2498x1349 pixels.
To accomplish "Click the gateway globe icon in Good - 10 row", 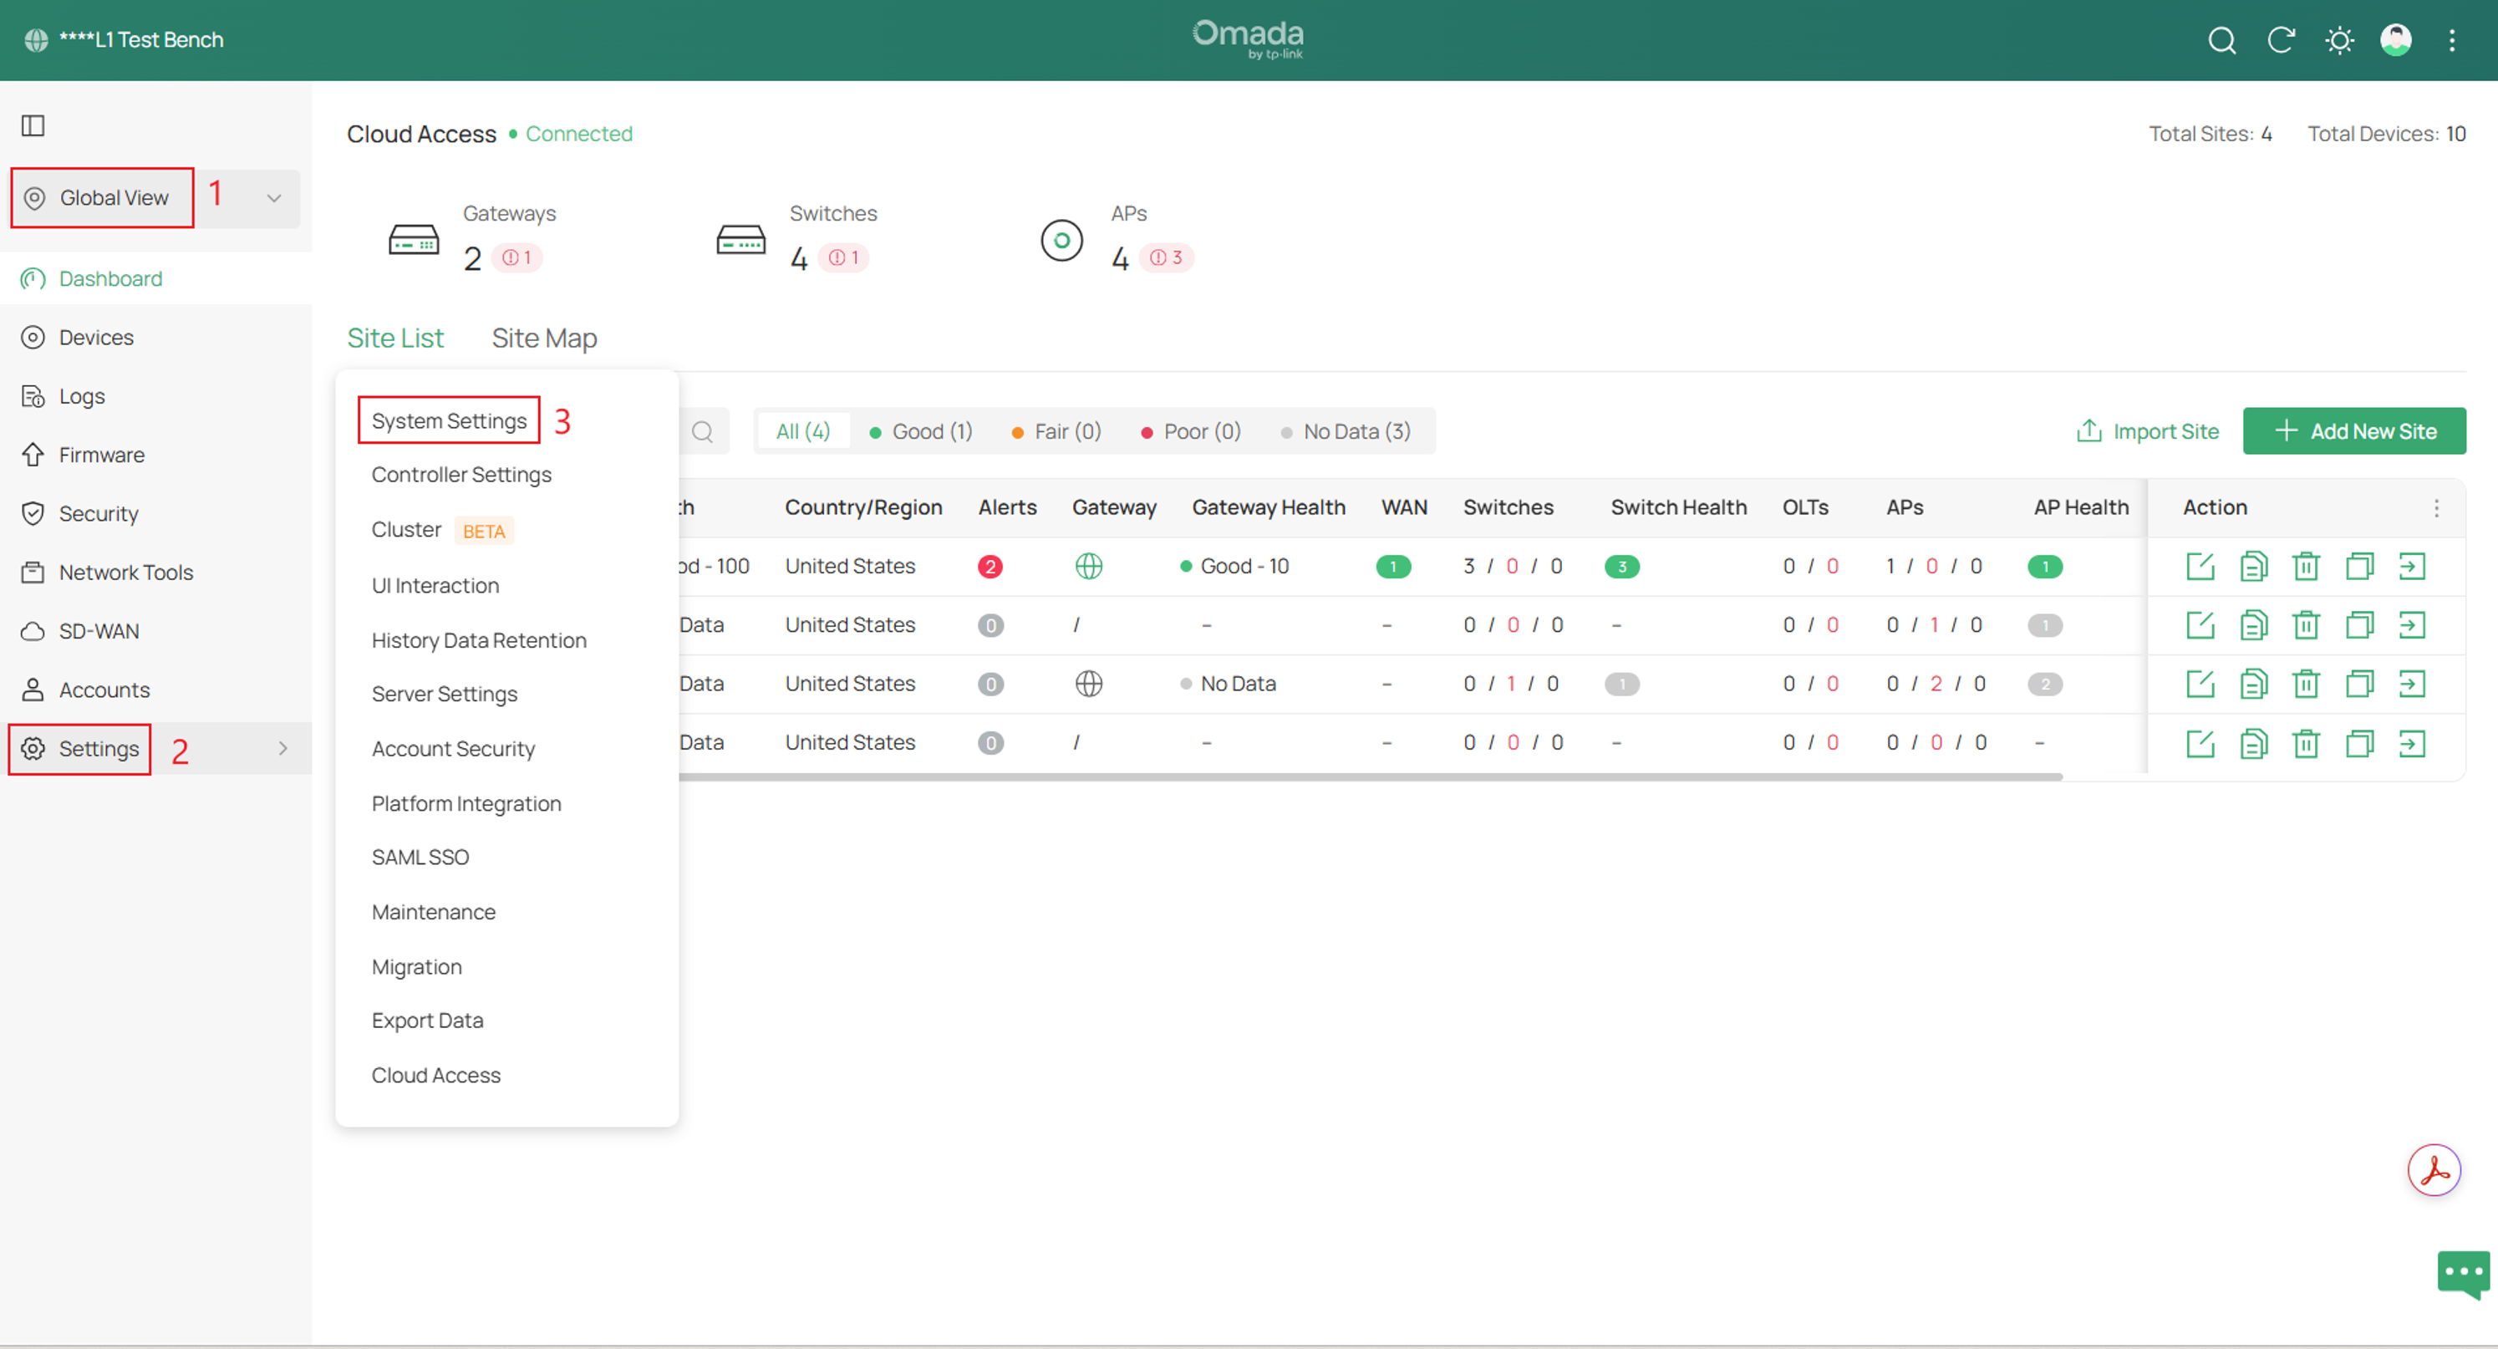I will point(1089,567).
